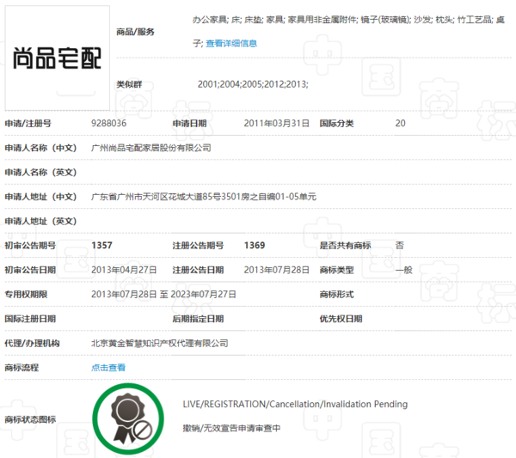
Task: Click the 商标流程 field label
Action: click(x=21, y=368)
